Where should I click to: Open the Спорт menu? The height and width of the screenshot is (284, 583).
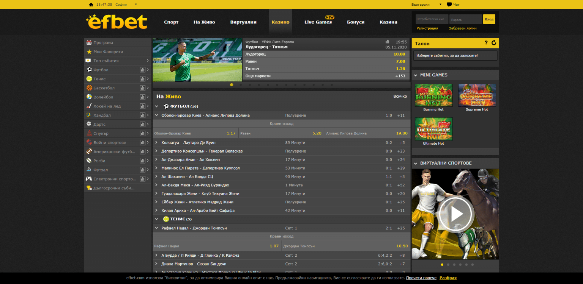[x=171, y=22]
